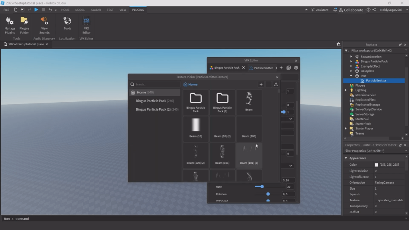The image size is (409, 230).
Task: Select the Beam texture thumbnail
Action: pyautogui.click(x=249, y=103)
